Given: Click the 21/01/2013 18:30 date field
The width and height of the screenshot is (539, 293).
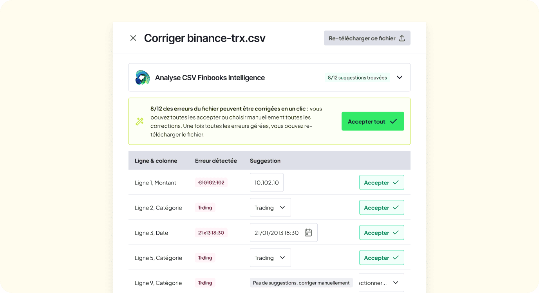Looking at the screenshot, I should pos(284,233).
